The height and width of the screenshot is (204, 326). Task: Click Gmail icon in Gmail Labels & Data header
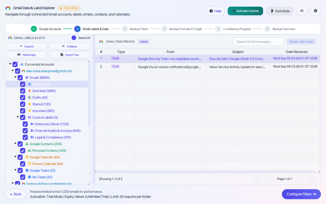click(x=10, y=38)
